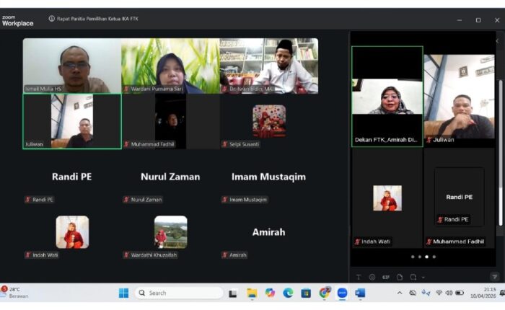Switch to the fourth gallery page dot
This screenshot has height=310, width=505.
pyautogui.click(x=434, y=257)
